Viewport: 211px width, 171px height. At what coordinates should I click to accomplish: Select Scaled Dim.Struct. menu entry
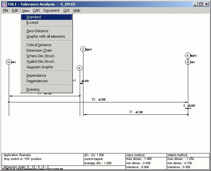41,61
